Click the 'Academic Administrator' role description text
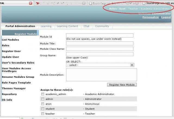Viewport: 174px width, 119px height. [x=100, y=94]
